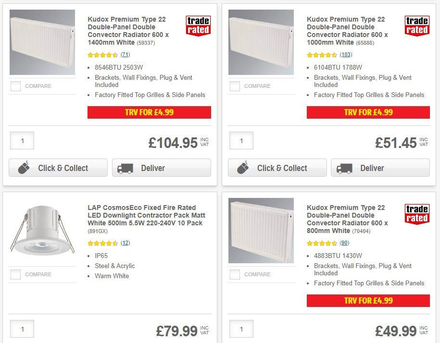Enable Compare for the 1400mm radiator
The image size is (440, 343).
point(15,86)
